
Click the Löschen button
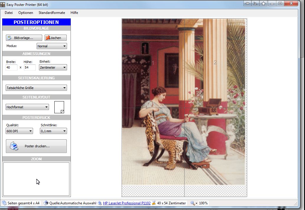click(x=56, y=38)
